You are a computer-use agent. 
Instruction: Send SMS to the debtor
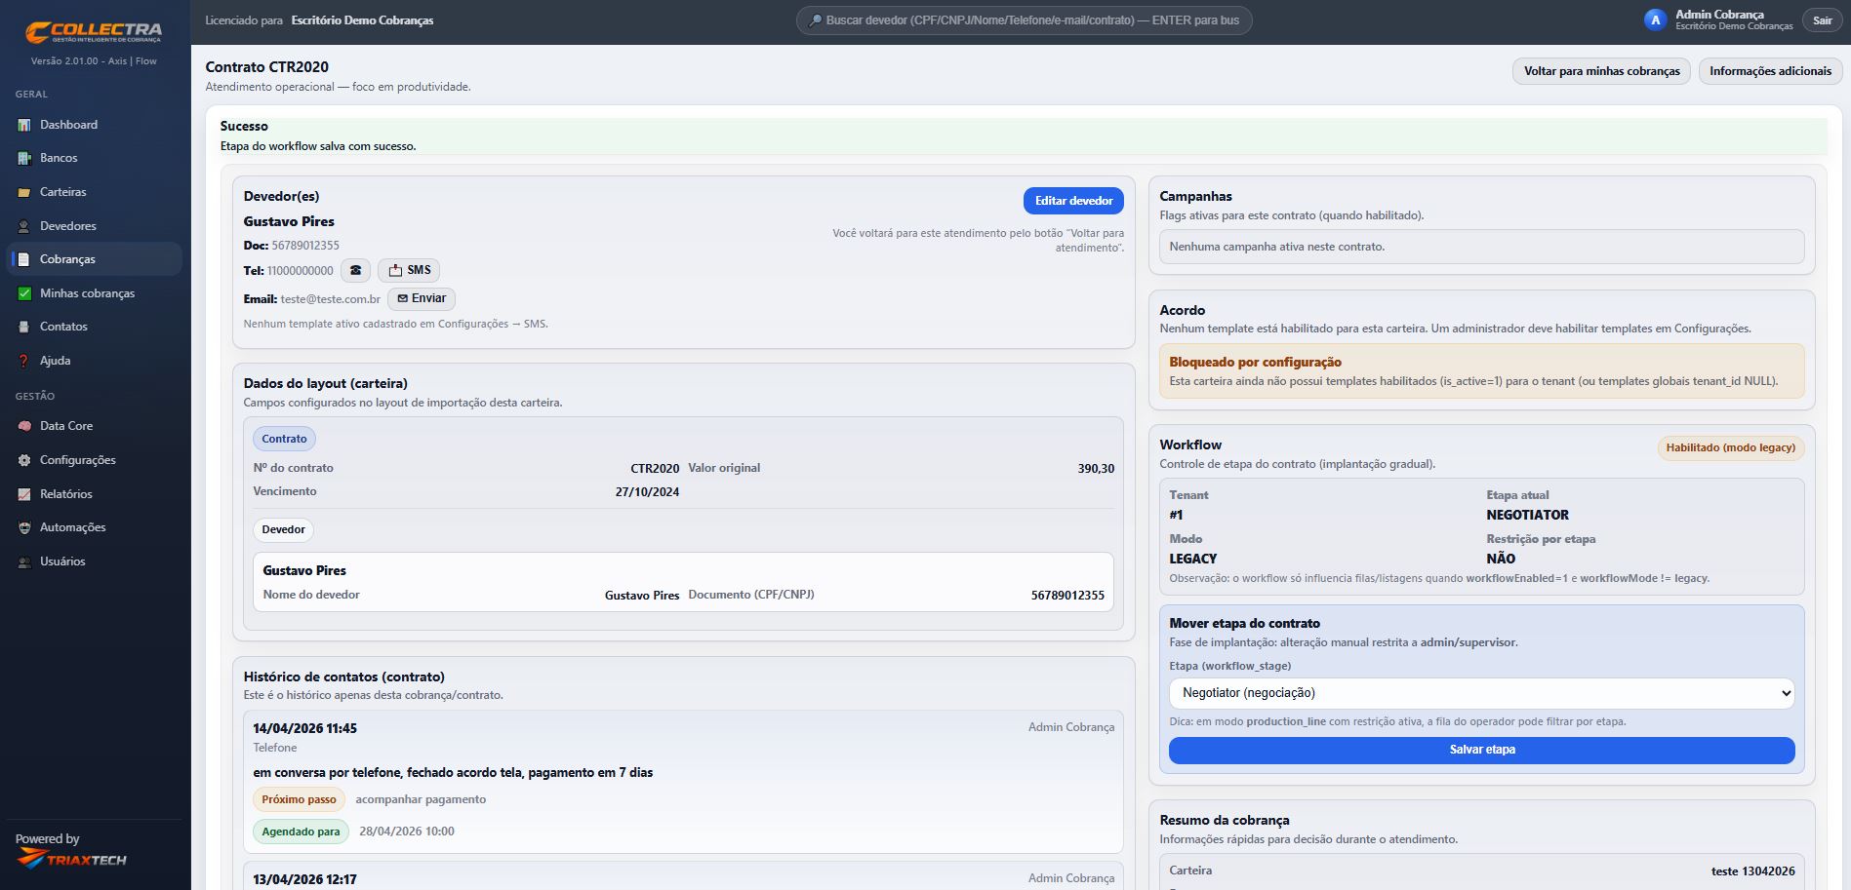[409, 271]
